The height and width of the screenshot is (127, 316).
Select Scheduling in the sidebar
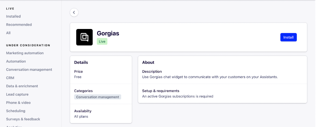tap(16, 111)
